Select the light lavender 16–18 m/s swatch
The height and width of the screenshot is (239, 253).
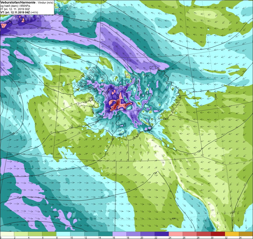[119, 234]
